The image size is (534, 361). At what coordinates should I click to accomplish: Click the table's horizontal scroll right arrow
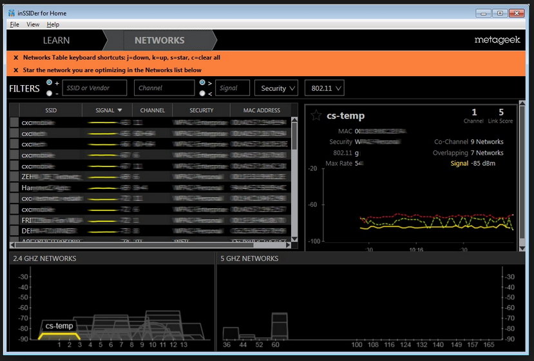coord(288,245)
